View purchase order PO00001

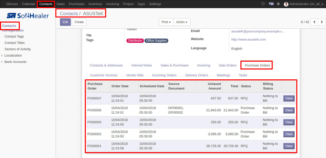(x=289, y=146)
